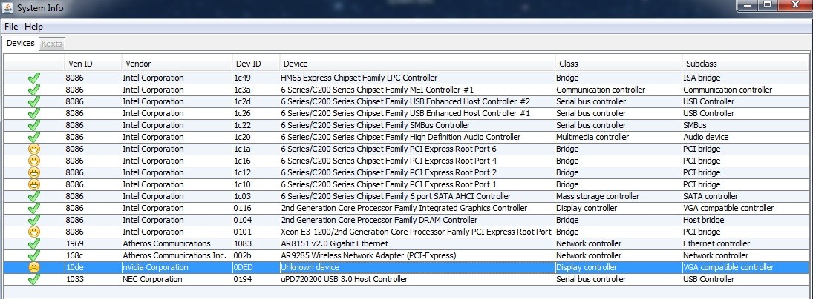Open the Help menu
The width and height of the screenshot is (813, 299).
tap(33, 27)
